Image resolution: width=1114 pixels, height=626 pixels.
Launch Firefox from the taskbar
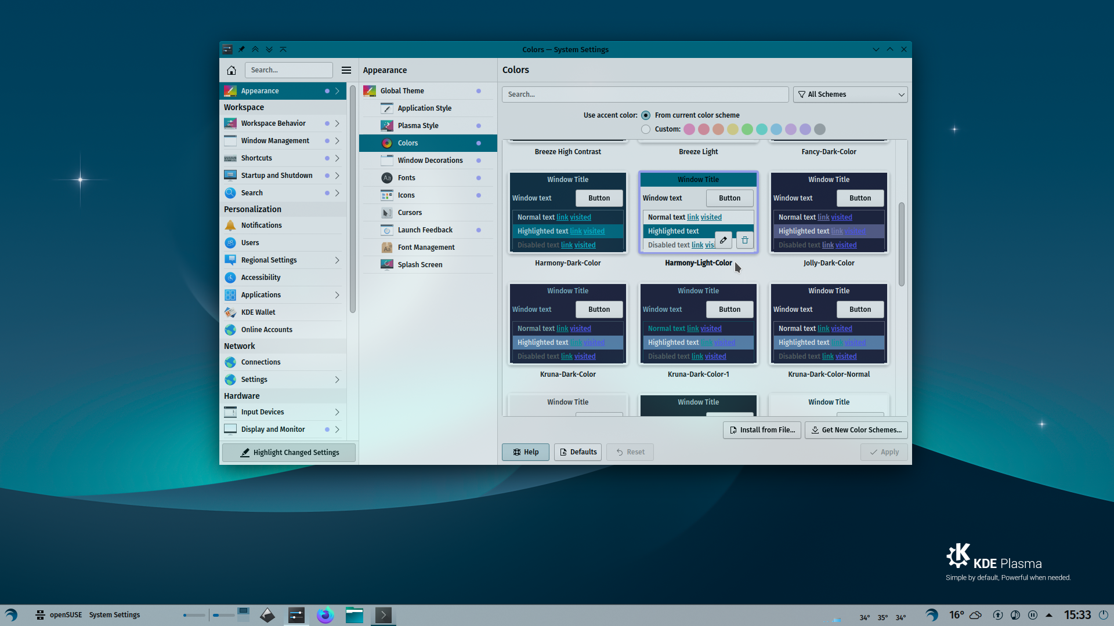[325, 614]
